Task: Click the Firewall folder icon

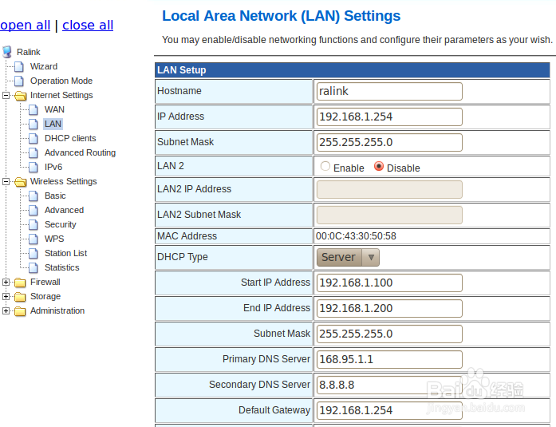Action: pos(20,283)
